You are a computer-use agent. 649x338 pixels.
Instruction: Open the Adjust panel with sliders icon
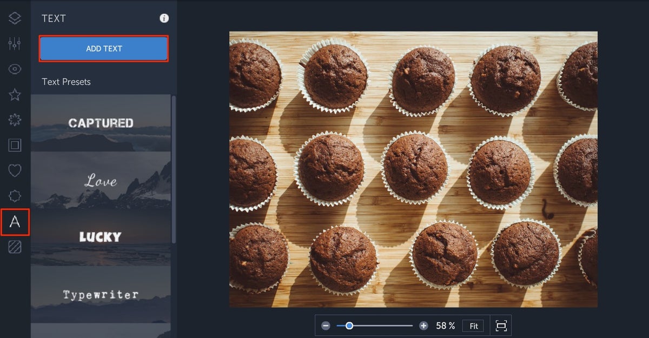pyautogui.click(x=15, y=44)
